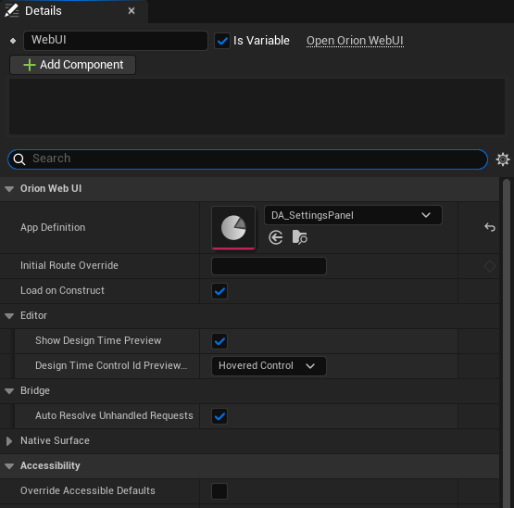The width and height of the screenshot is (514, 508).
Task: Click the Load on Construct label
Action: (62, 290)
